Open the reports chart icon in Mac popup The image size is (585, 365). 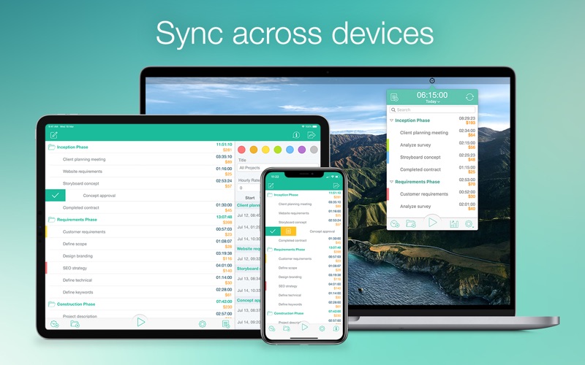click(x=454, y=224)
